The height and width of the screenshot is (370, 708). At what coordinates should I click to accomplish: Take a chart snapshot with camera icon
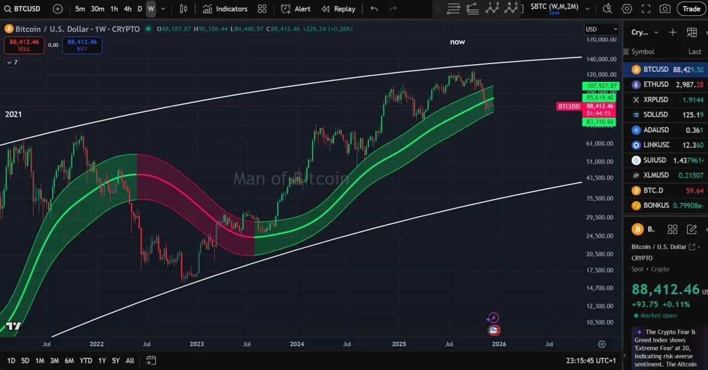click(665, 9)
